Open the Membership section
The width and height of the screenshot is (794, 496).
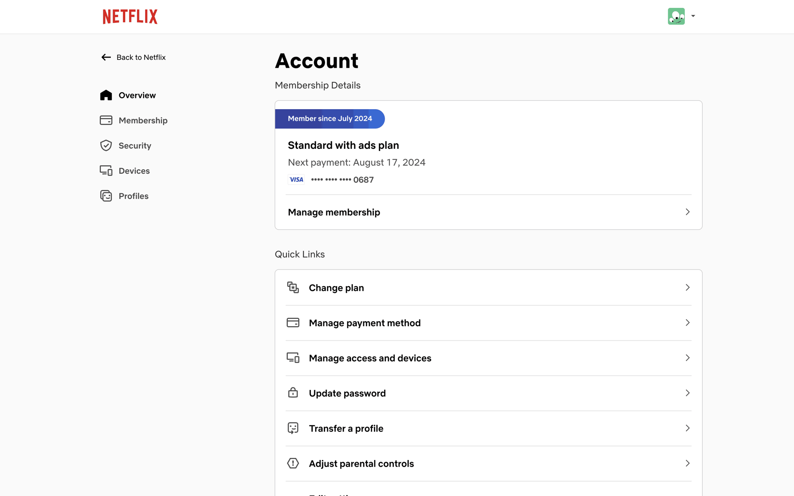[x=143, y=120]
